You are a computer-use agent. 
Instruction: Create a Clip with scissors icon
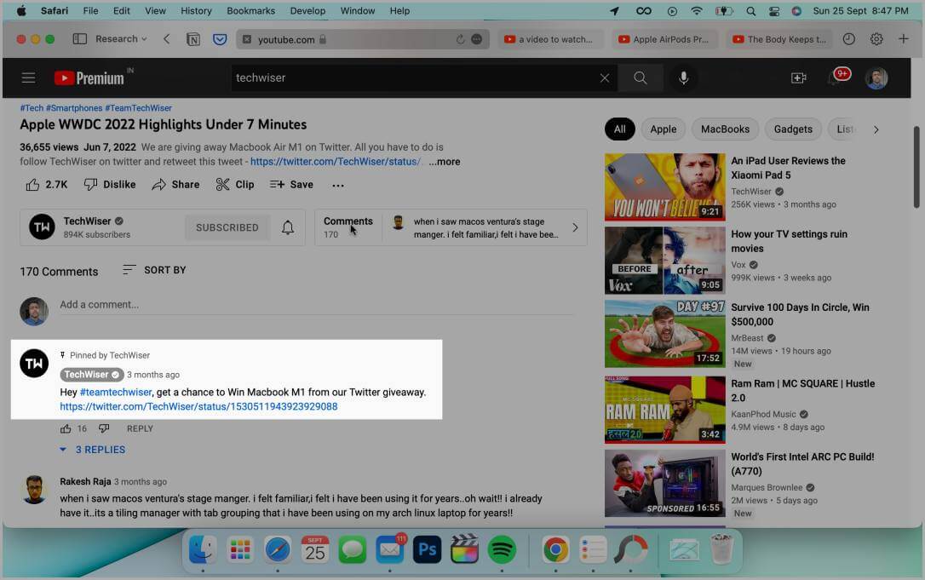235,185
